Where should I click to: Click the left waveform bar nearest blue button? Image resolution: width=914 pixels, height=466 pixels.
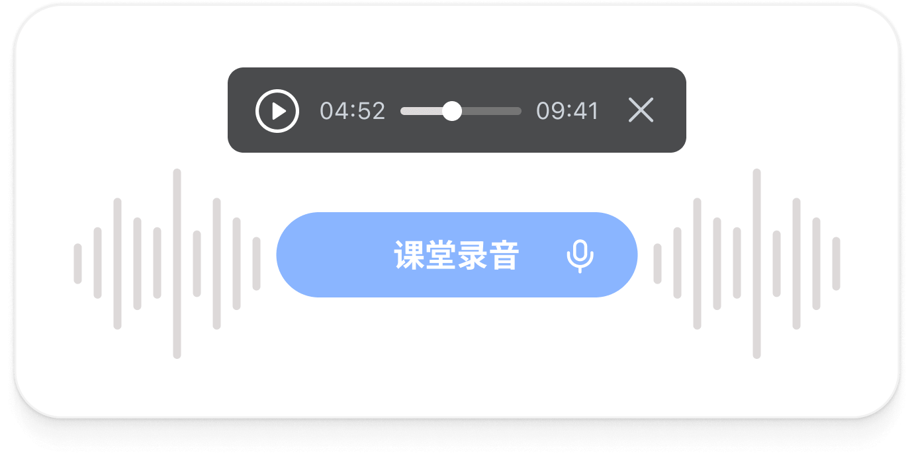pyautogui.click(x=256, y=264)
